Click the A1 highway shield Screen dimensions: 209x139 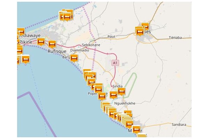[x=115, y=63]
